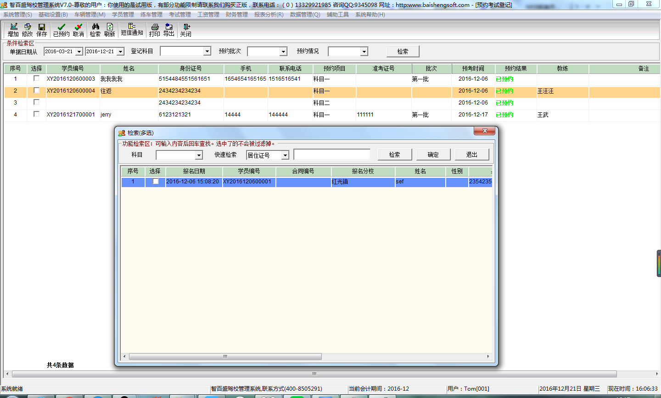Click 报名日期 column header in dialog

pos(194,171)
